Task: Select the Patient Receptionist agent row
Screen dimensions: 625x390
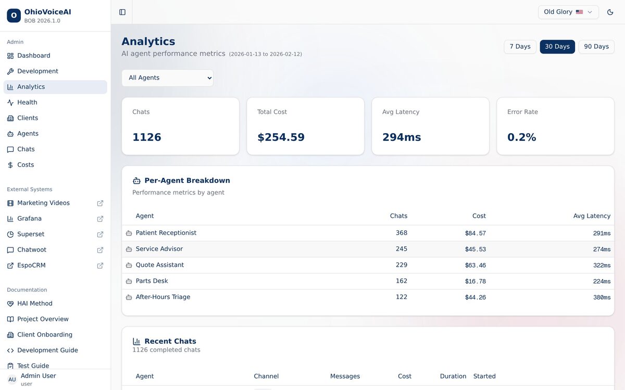Action: (166, 233)
